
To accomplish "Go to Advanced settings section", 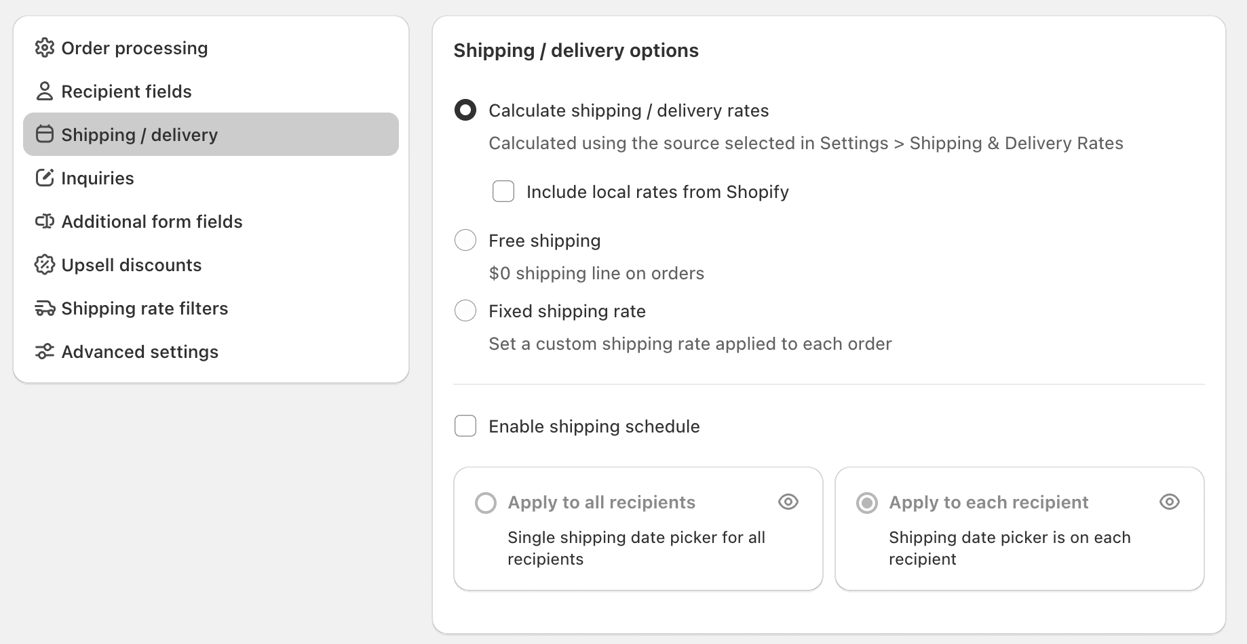I will [x=140, y=352].
